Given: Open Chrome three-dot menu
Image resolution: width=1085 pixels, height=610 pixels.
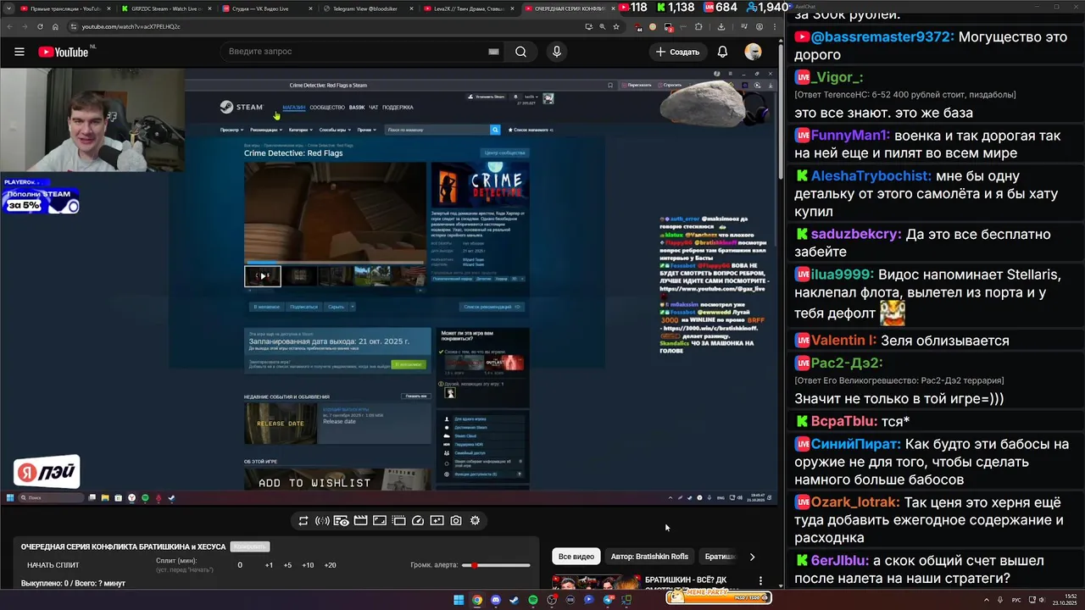Looking at the screenshot, I should tap(775, 26).
